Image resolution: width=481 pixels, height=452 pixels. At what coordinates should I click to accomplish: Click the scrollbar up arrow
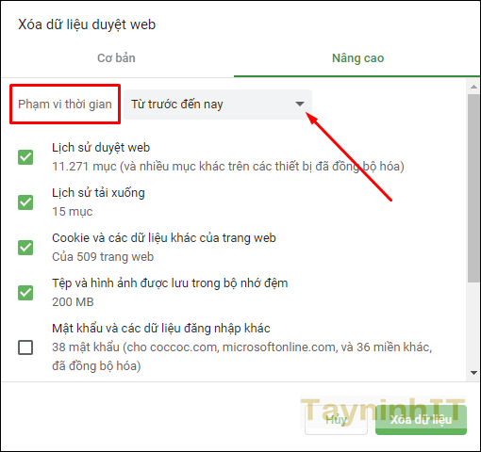[473, 87]
